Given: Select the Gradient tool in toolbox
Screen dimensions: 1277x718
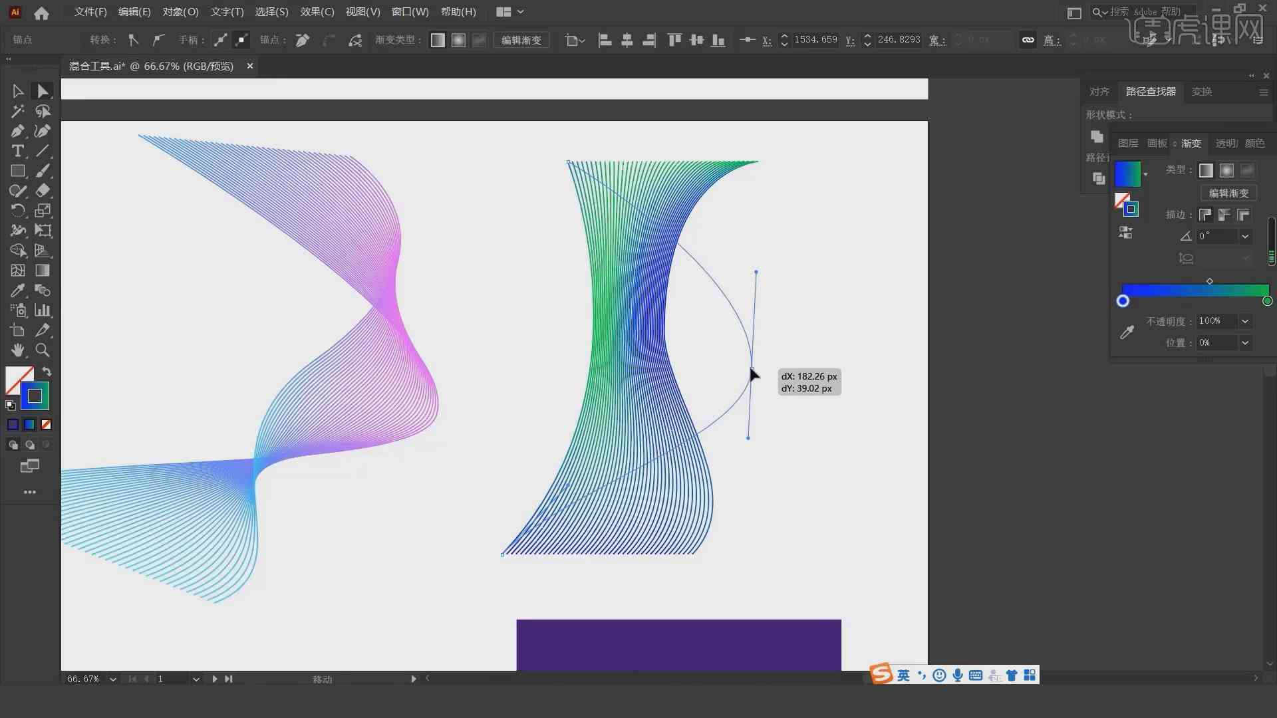Looking at the screenshot, I should [x=43, y=271].
